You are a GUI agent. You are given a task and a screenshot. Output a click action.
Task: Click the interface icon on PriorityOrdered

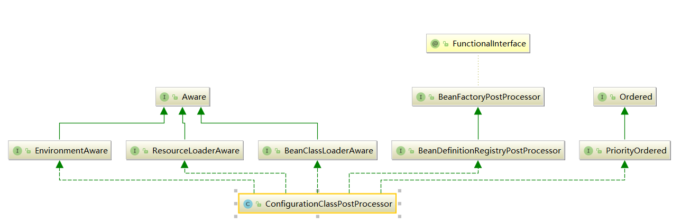coord(588,151)
